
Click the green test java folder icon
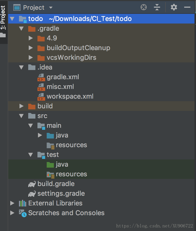click(50, 165)
